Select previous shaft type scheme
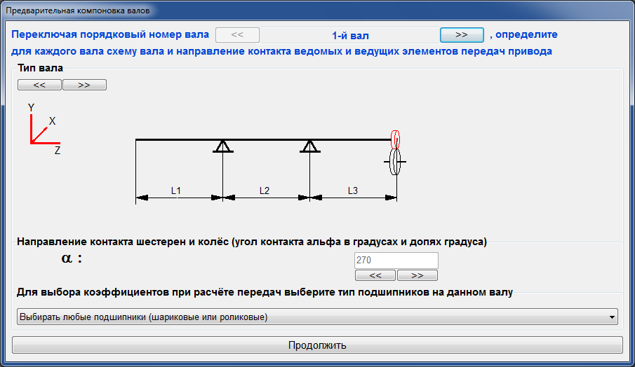The image size is (635, 367). tap(40, 85)
